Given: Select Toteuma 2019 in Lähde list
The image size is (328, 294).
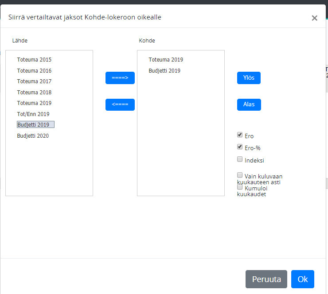Looking at the screenshot, I should pyautogui.click(x=34, y=103).
